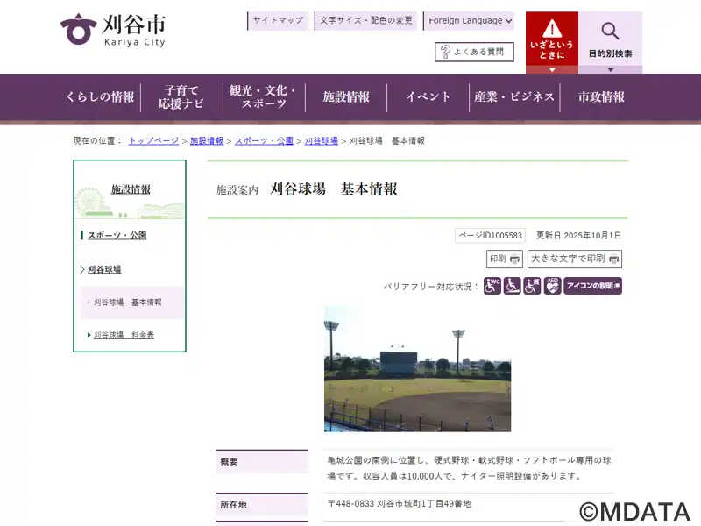Click the baseball stadium photo
This screenshot has height=526, width=701.
(417, 368)
